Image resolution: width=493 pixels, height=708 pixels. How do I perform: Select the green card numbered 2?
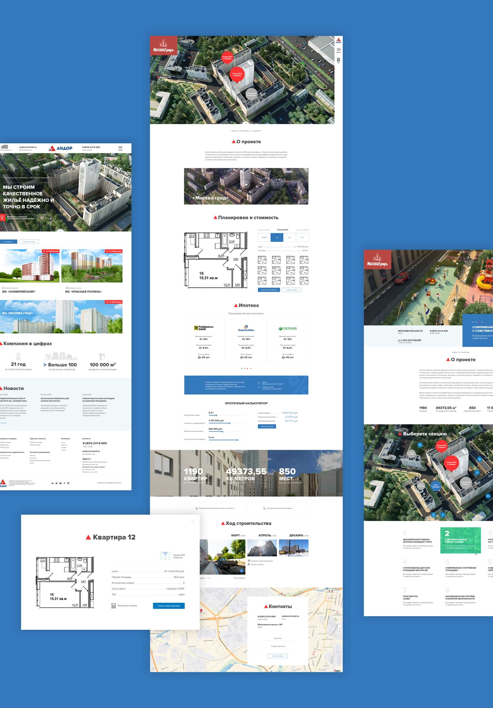[460, 540]
